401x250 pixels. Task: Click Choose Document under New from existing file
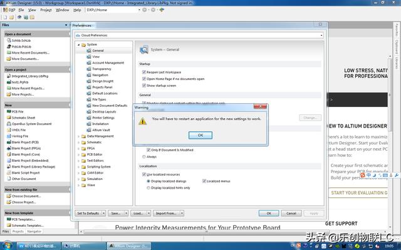pos(26,196)
